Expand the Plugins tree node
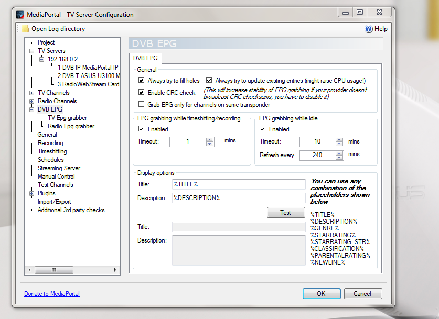 [x=31, y=193]
